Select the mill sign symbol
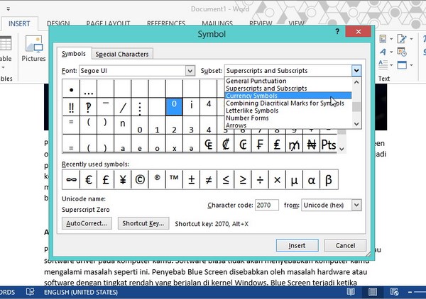Image resolution: width=426 pixels, height=299 pixels. (294, 144)
